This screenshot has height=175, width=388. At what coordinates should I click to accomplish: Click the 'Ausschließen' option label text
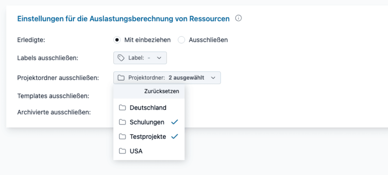(x=208, y=40)
